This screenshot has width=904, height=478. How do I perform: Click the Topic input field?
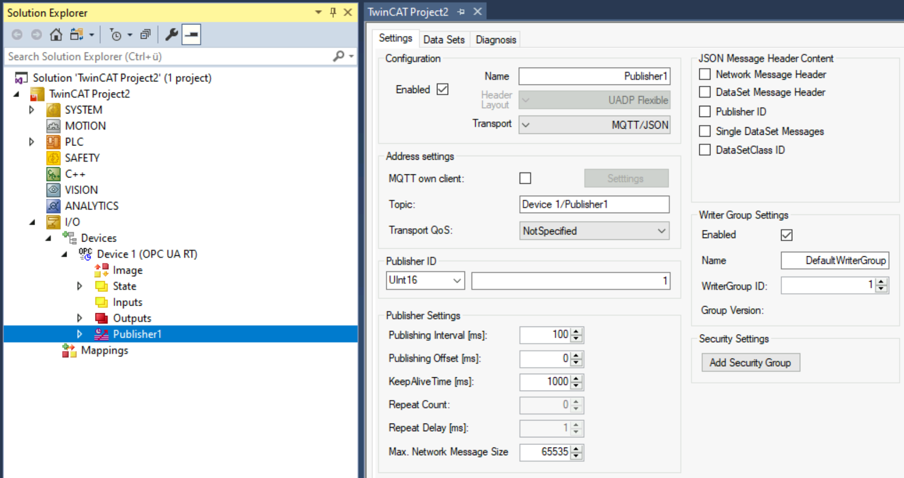594,204
